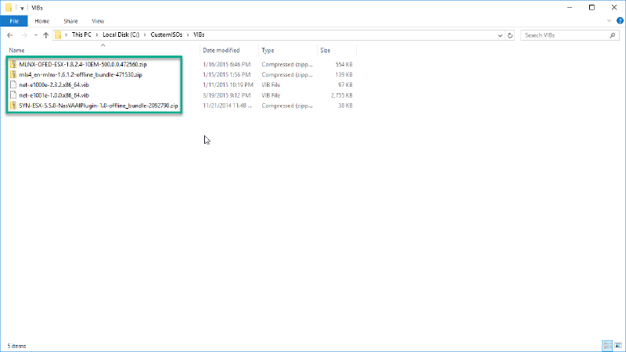626x352 pixels.
Task: Click This PC in the address bar
Action: (81, 34)
